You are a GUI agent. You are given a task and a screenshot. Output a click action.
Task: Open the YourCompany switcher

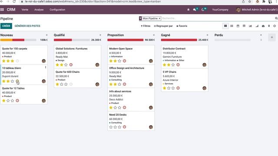[220, 10]
